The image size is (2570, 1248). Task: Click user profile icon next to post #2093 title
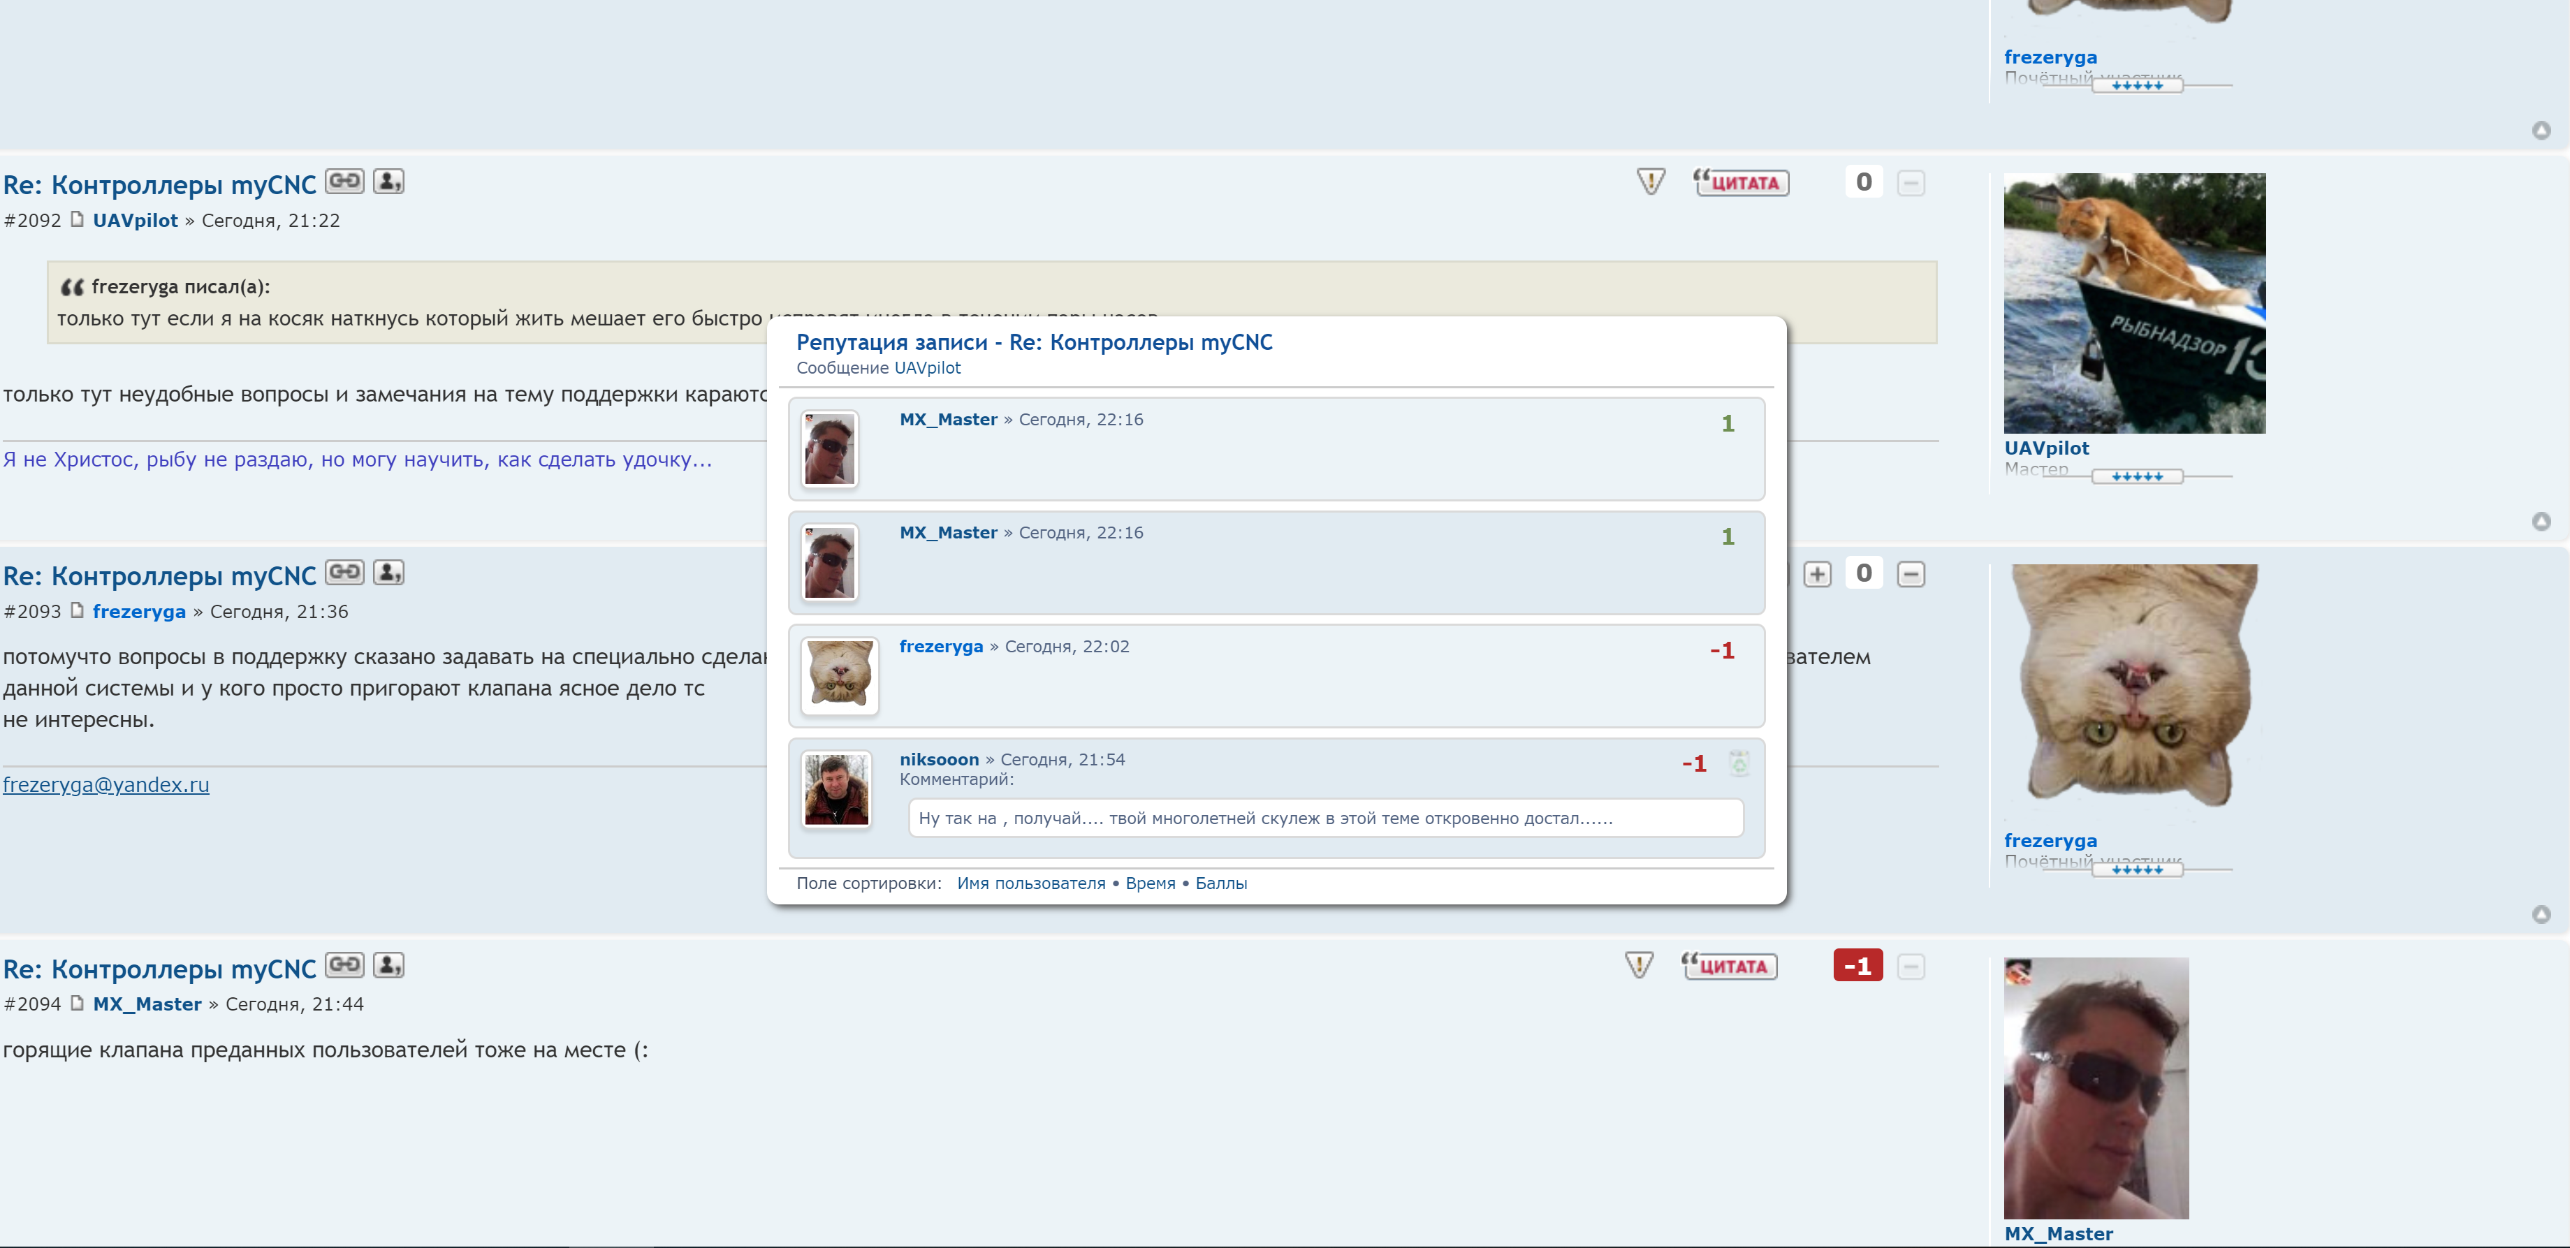coord(388,573)
